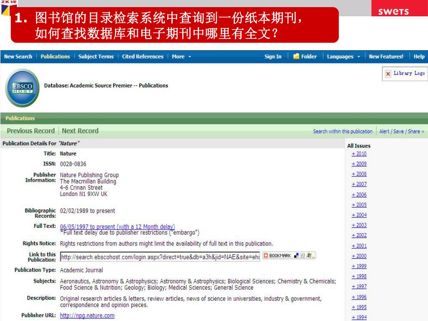Click the swets logo banner
428x321 pixels.
(x=399, y=8)
